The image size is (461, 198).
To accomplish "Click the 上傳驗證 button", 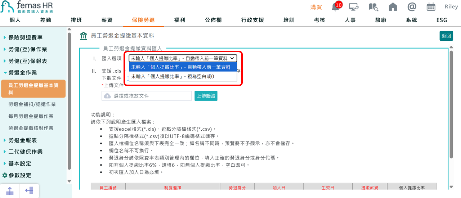I will tap(206, 96).
